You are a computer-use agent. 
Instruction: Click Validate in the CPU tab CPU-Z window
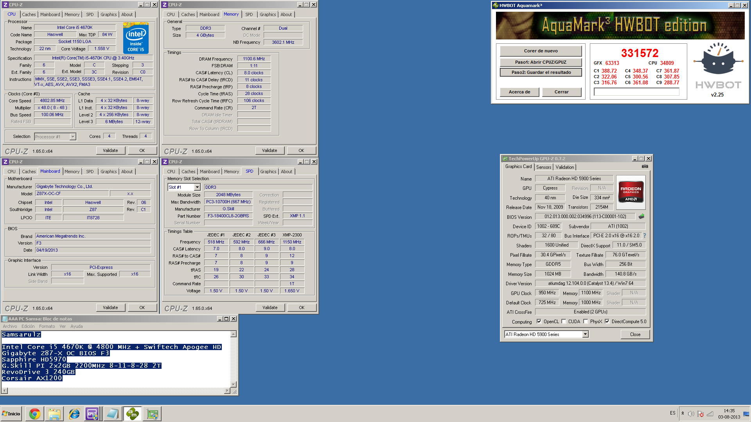(110, 150)
